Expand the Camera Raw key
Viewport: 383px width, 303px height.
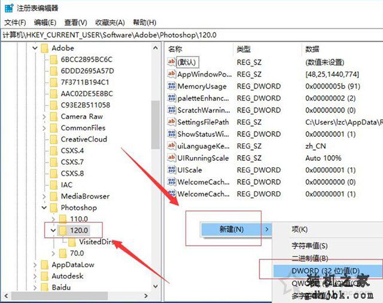click(44, 117)
